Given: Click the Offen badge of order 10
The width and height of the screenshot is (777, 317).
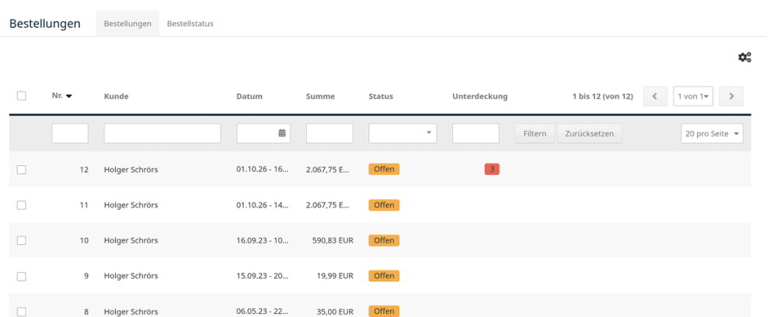Looking at the screenshot, I should tap(384, 240).
